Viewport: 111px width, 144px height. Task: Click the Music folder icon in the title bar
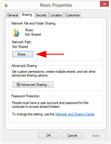[x=6, y=5]
